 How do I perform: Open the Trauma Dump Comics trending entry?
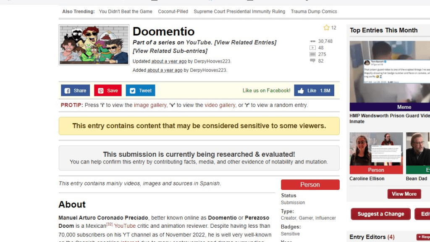pyautogui.click(x=314, y=11)
